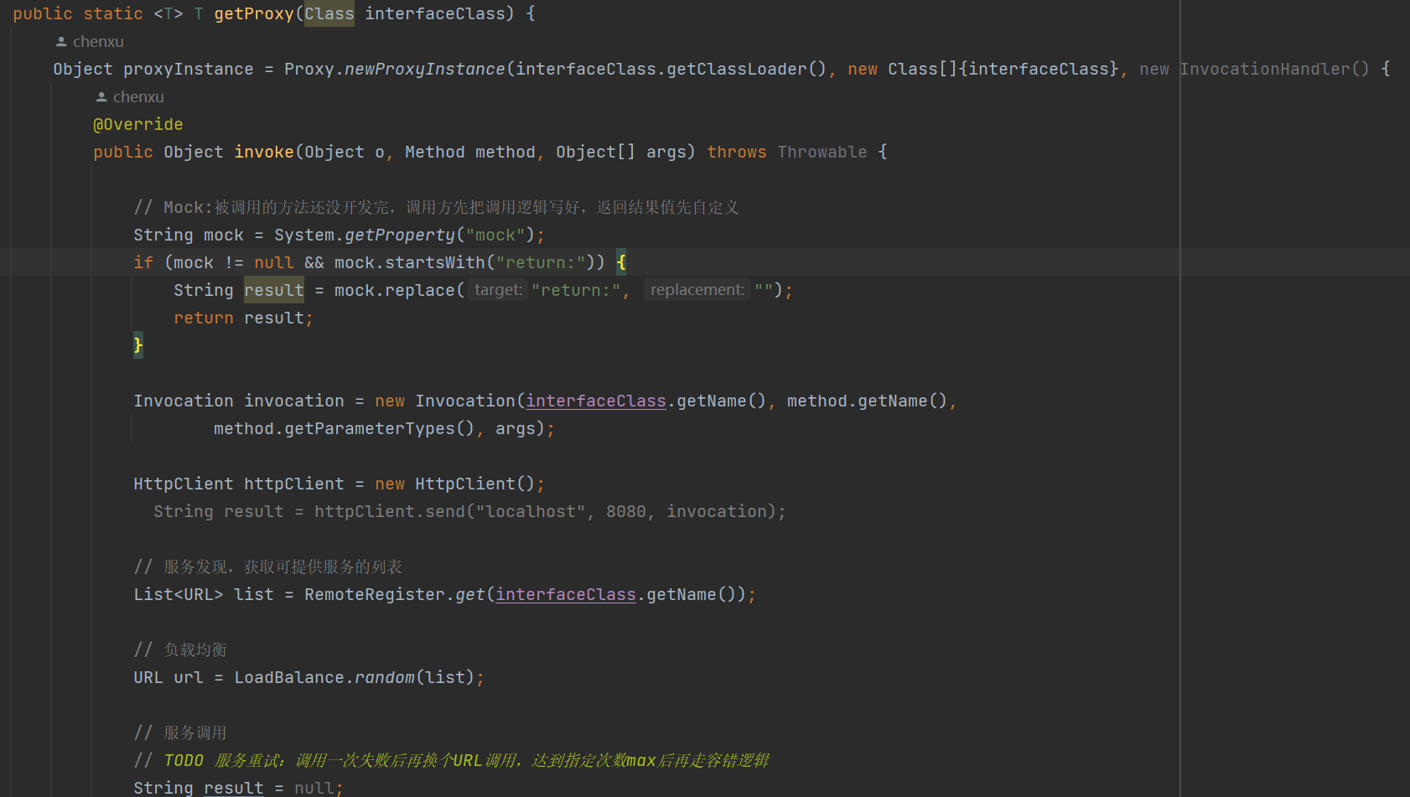
Task: Click the getProxy method name
Action: click(x=254, y=13)
